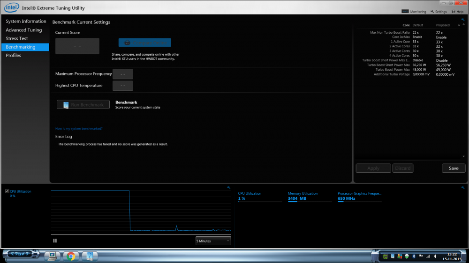
Task: Click the wrench icon above Core settings table
Action: [x=462, y=20]
